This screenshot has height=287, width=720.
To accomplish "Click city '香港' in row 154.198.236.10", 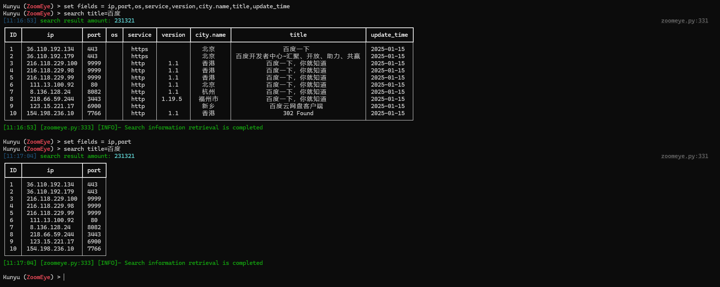I will [x=208, y=113].
